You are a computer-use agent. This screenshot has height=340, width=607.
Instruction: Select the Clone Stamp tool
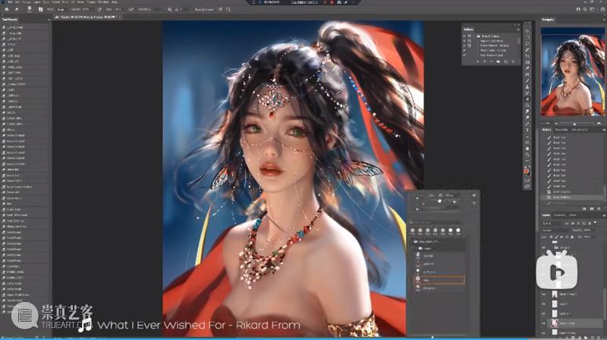527,87
